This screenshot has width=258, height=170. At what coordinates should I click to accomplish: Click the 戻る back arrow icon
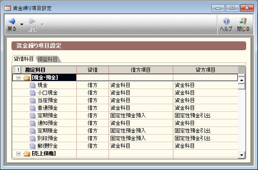coord(12,21)
